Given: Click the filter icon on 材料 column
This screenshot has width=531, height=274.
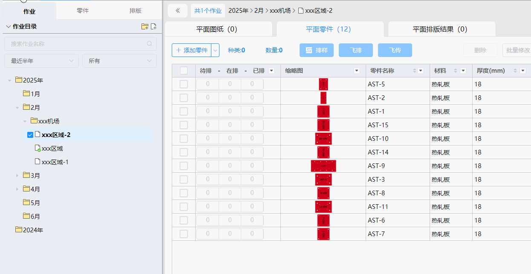Looking at the screenshot, I should click(x=463, y=71).
